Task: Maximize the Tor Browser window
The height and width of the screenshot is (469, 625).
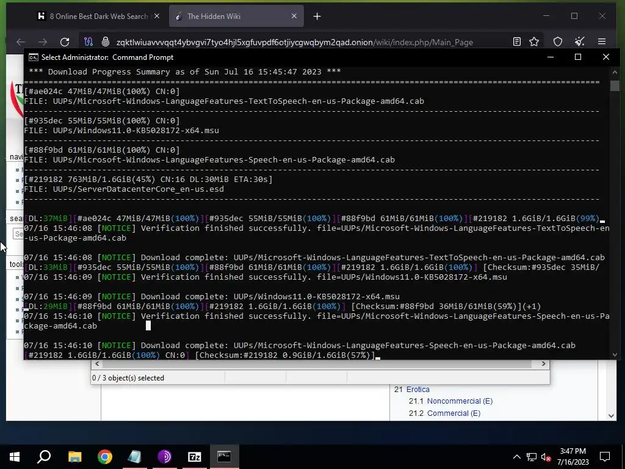Action: (574, 16)
